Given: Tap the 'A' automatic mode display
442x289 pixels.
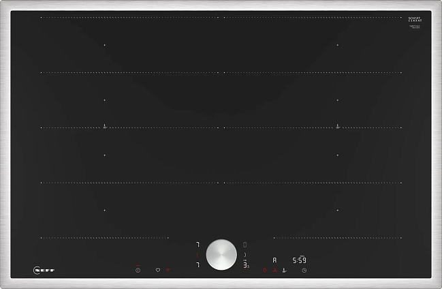Looking at the screenshot, I should coord(274,260).
